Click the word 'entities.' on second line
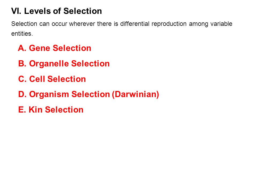This screenshot has height=192, width=257. tap(22, 34)
